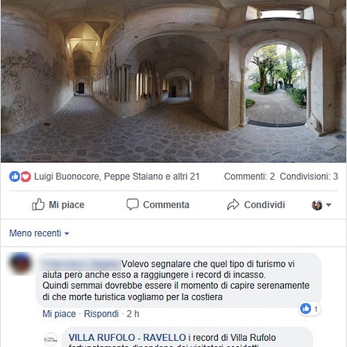This screenshot has width=347, height=347.
Task: Like the post with Mi piace button
Action: coord(58,205)
